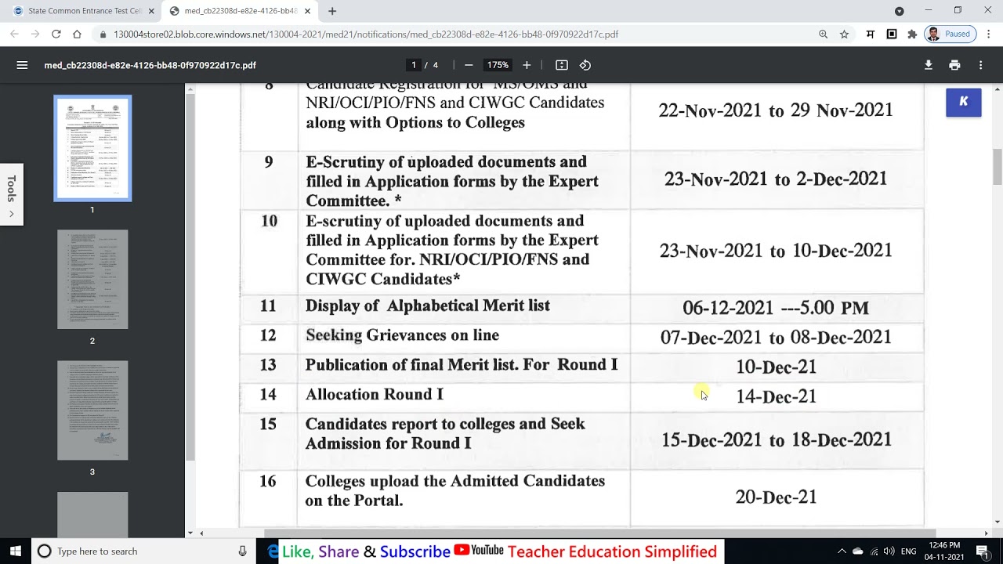The height and width of the screenshot is (564, 1003).
Task: Click the page number input field
Action: (x=414, y=65)
